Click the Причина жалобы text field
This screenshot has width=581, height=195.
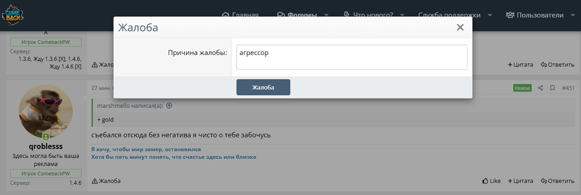(x=352, y=57)
